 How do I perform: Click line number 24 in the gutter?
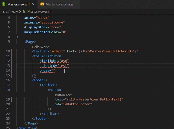pos(8,123)
